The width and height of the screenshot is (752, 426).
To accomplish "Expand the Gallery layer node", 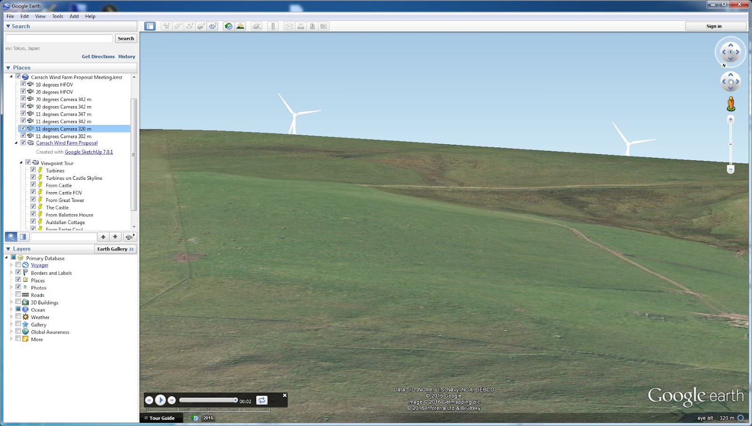I will (11, 324).
